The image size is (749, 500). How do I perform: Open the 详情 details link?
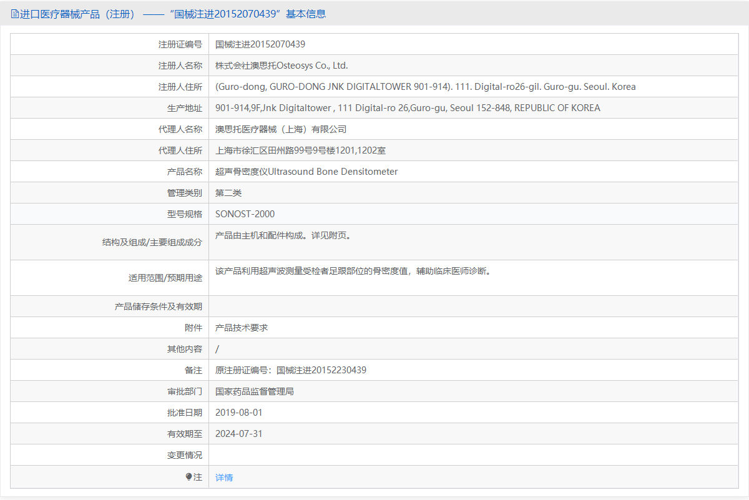[x=223, y=476]
